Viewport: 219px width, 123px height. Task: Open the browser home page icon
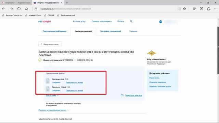point(27,9)
